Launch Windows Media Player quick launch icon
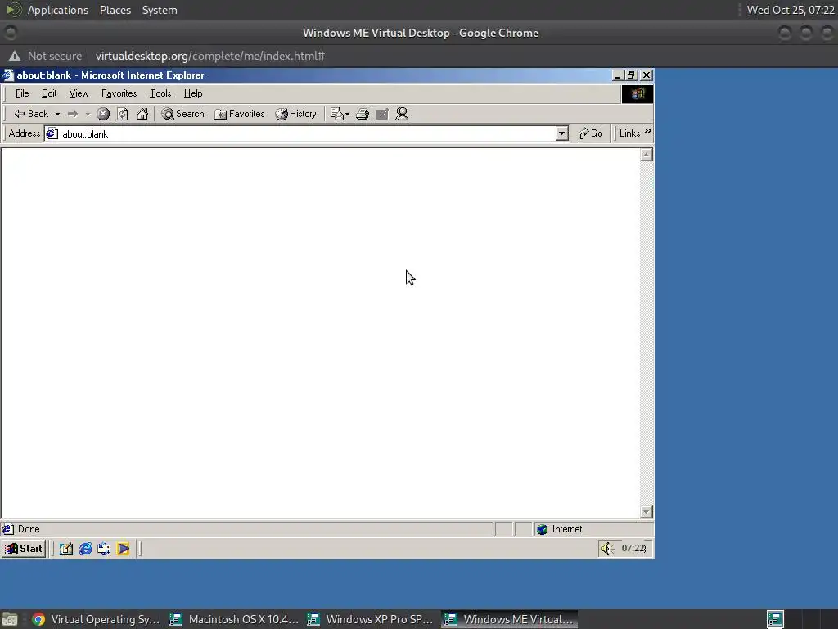 tap(124, 549)
